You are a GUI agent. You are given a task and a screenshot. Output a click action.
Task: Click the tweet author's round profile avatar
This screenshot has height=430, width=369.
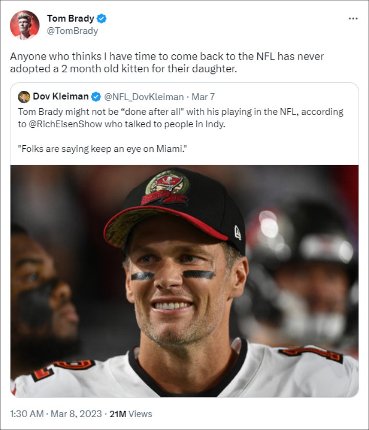coord(25,25)
